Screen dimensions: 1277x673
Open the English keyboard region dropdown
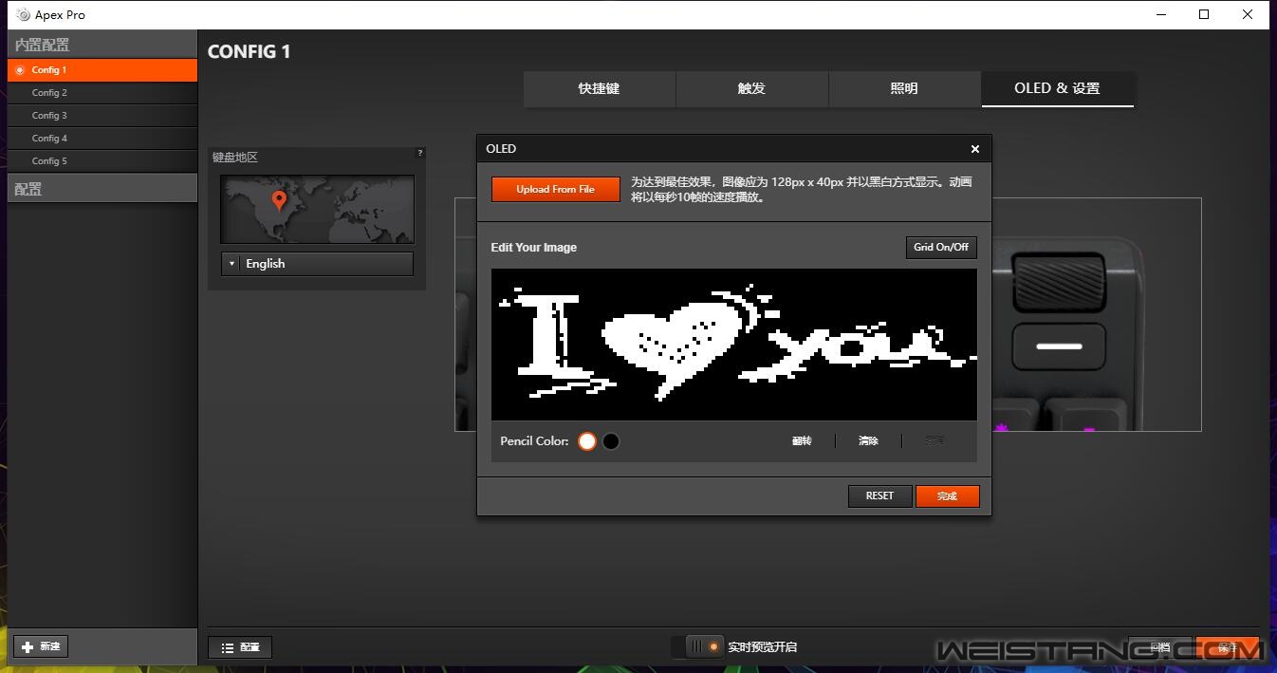[317, 264]
